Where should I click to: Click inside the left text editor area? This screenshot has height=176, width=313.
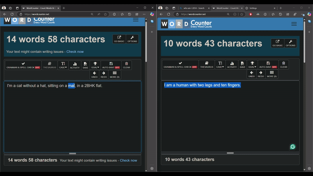tap(72, 117)
